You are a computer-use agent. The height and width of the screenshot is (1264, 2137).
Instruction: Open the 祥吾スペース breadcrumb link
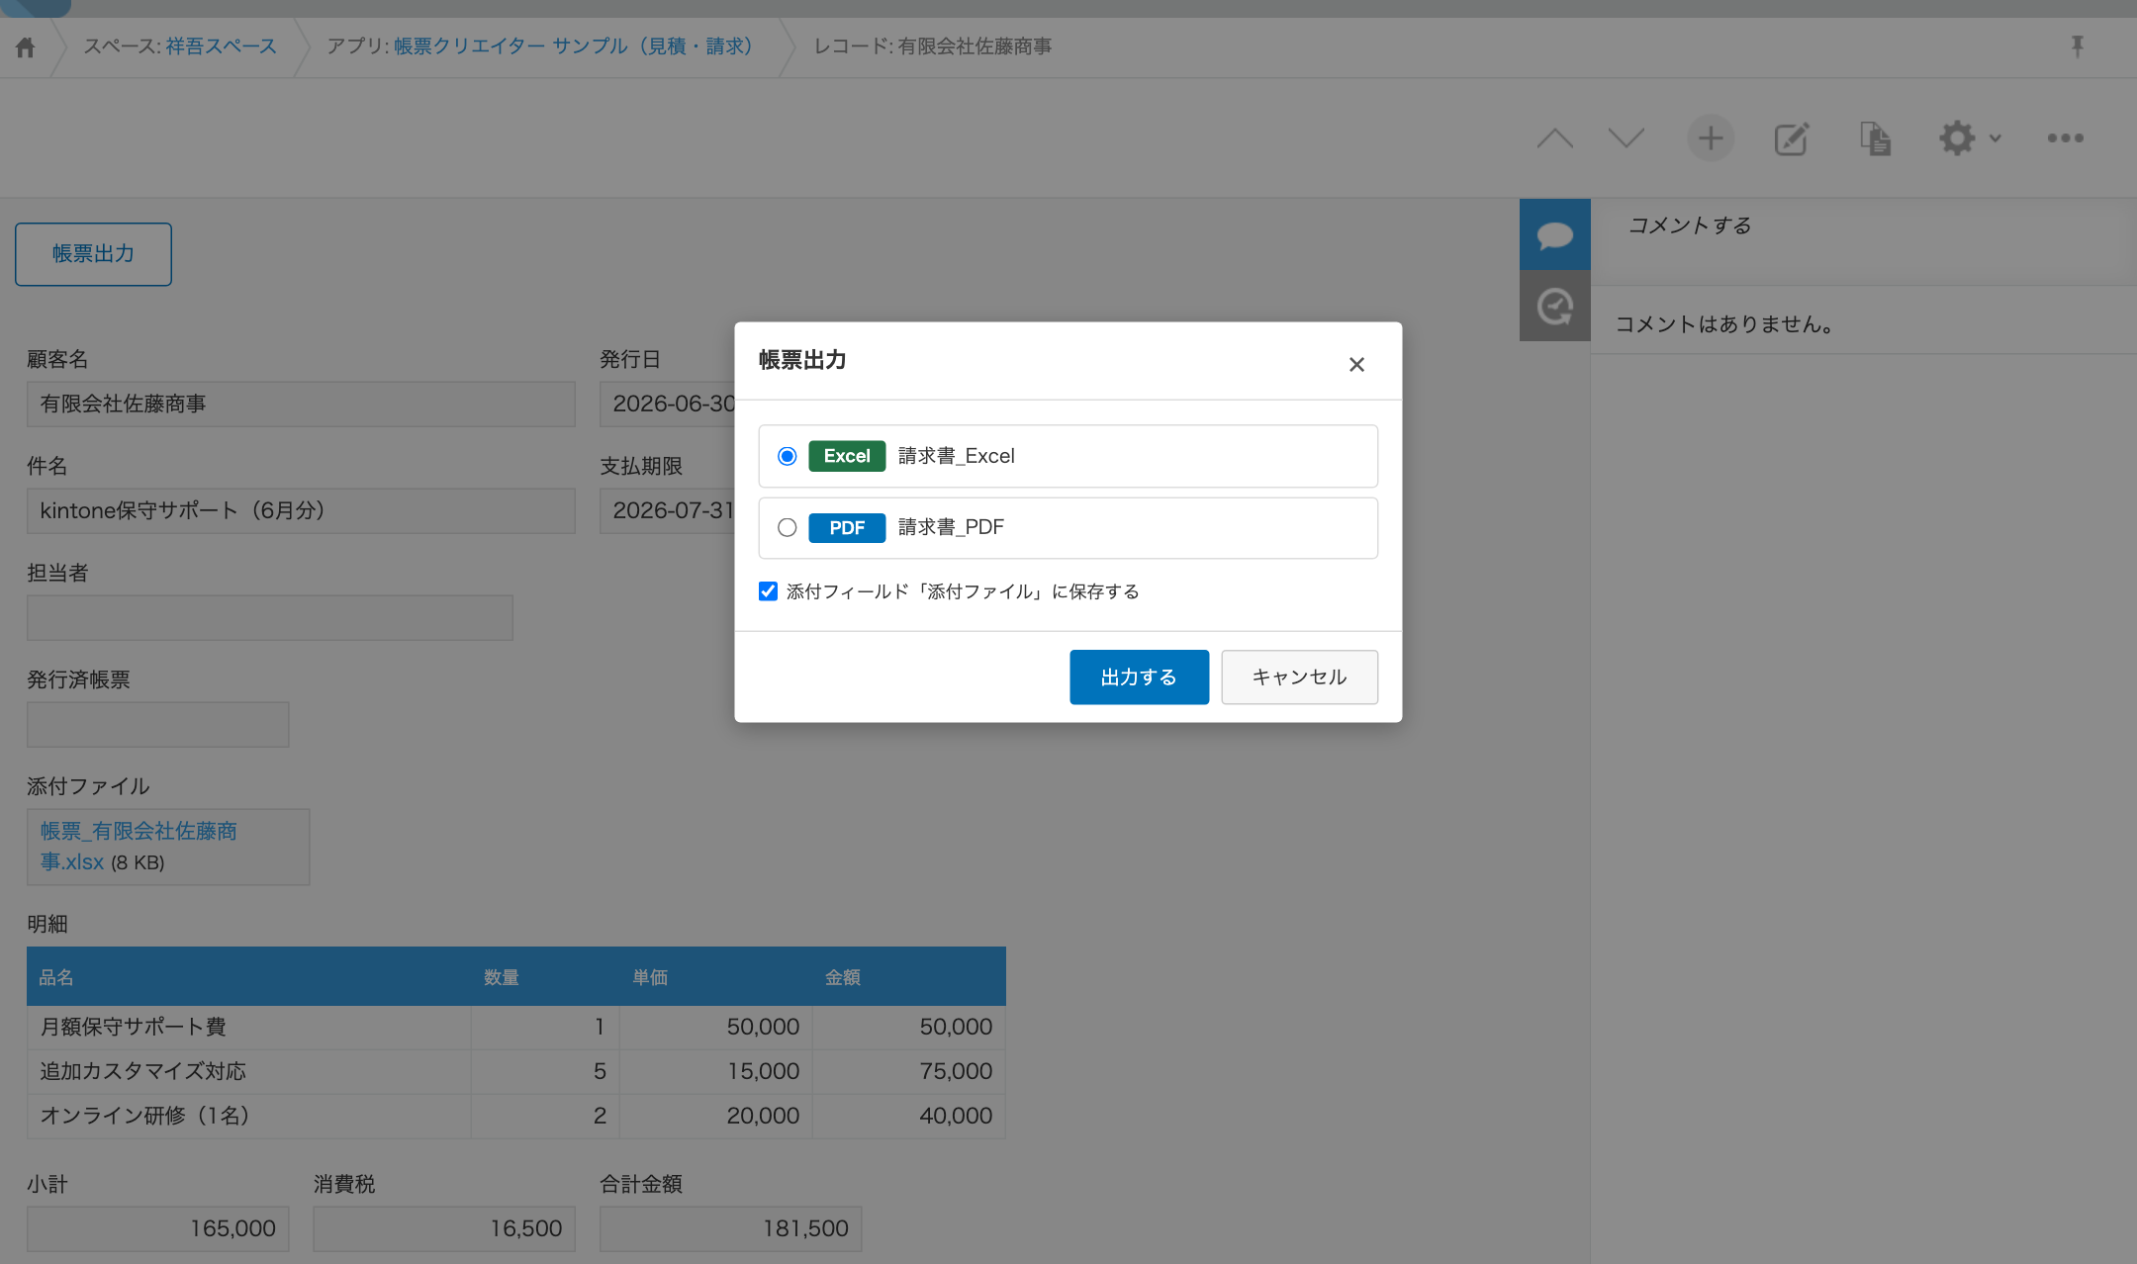[222, 46]
